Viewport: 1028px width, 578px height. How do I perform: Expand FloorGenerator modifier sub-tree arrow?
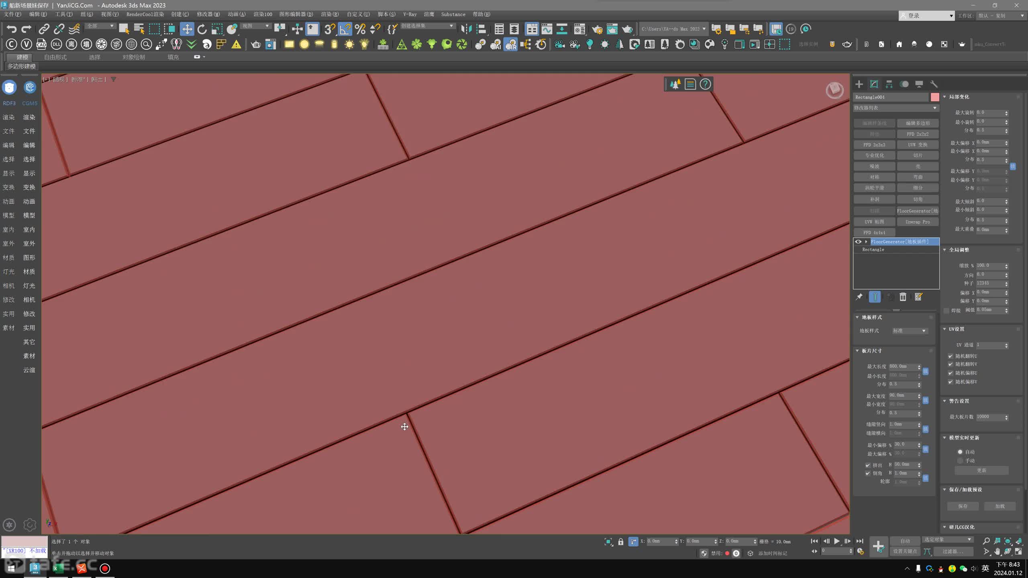pos(866,242)
